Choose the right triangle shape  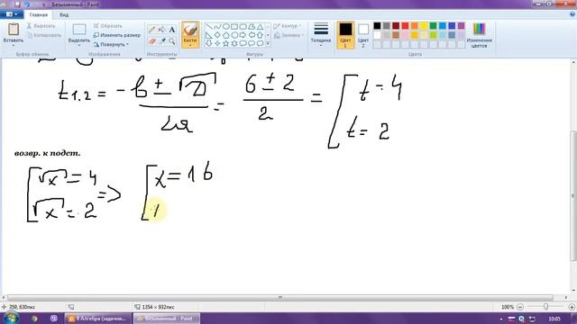208,35
